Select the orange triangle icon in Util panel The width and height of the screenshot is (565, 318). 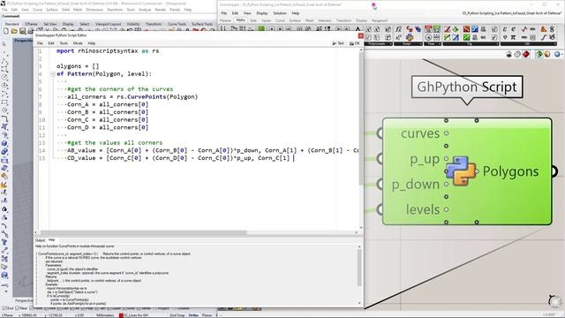pyautogui.click(x=544, y=29)
